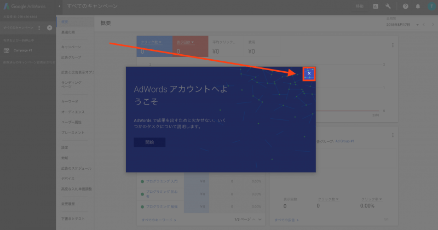The height and width of the screenshot is (230, 438).
Task: Open the 広告と広告表示オプション navigation item
Action: pos(77,72)
